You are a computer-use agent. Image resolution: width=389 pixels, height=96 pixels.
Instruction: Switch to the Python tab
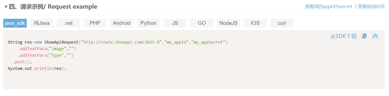click(x=148, y=23)
